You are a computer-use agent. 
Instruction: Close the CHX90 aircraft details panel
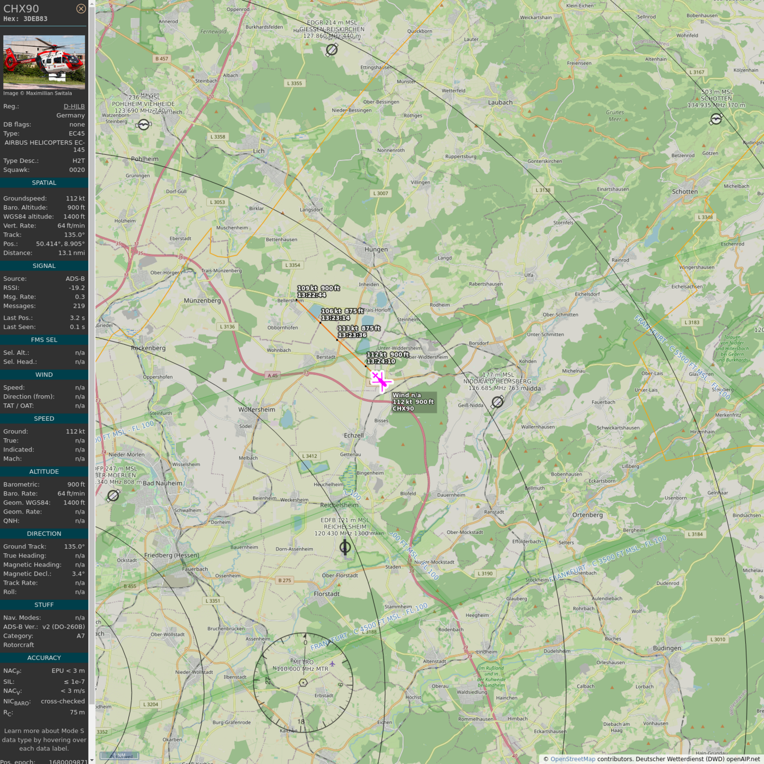[81, 8]
